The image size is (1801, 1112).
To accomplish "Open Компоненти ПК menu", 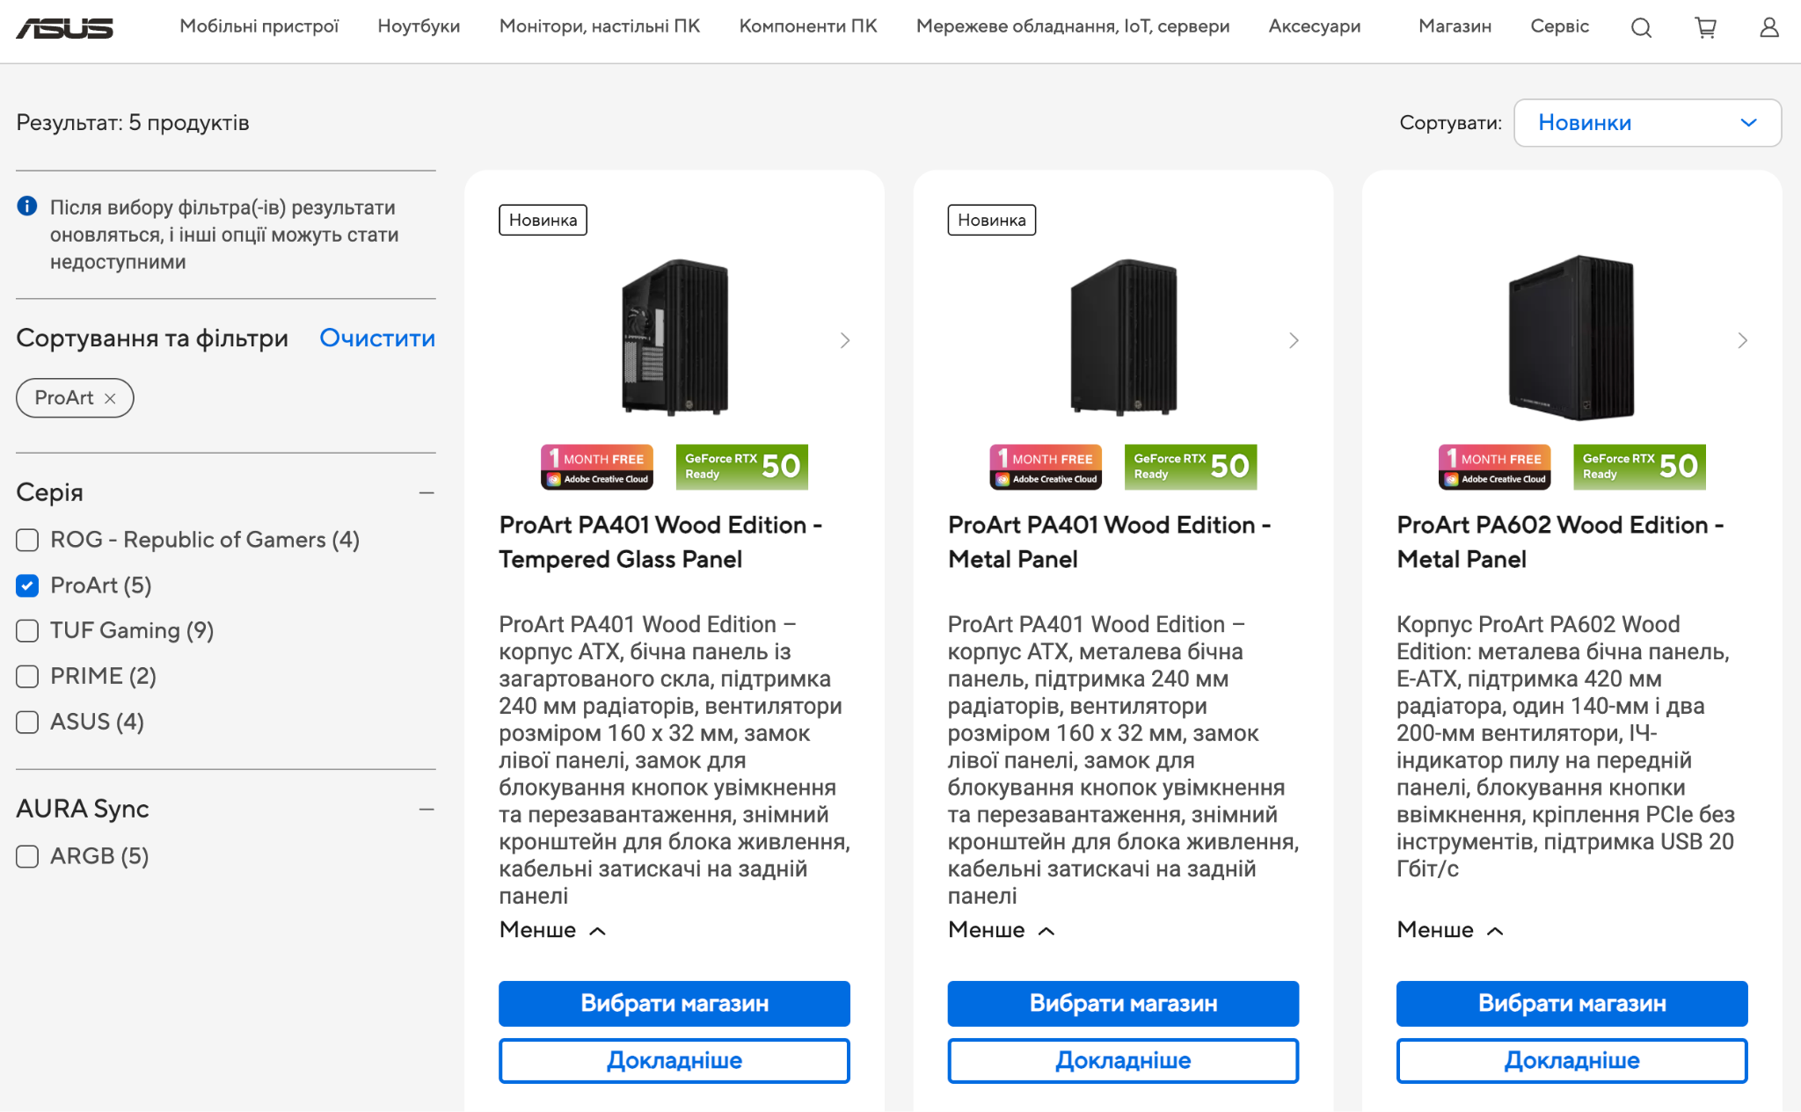I will pos(808,26).
